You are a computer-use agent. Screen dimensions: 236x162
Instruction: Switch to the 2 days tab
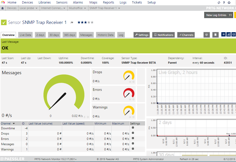tap(40, 35)
